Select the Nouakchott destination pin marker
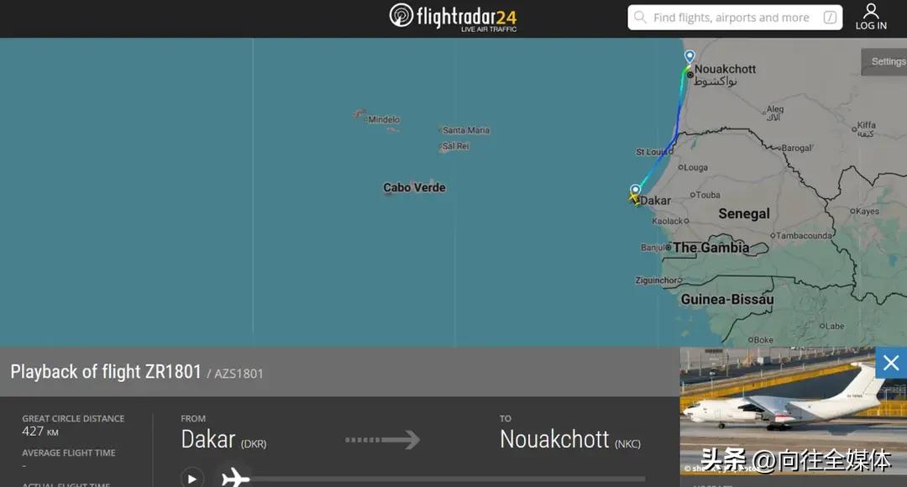Viewport: 907px width, 487px height. click(x=689, y=56)
